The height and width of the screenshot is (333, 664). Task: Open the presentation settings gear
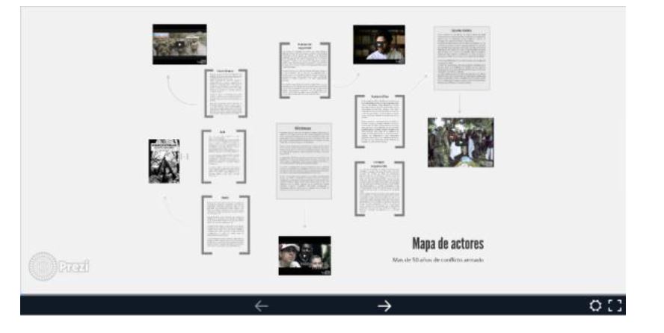tap(597, 305)
